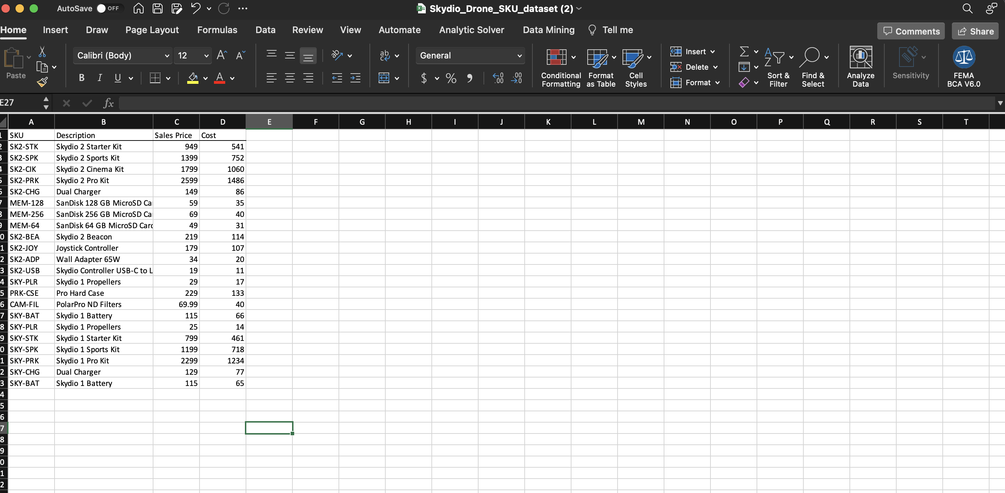Open Conditional Formatting
The width and height of the screenshot is (1005, 493).
[561, 67]
